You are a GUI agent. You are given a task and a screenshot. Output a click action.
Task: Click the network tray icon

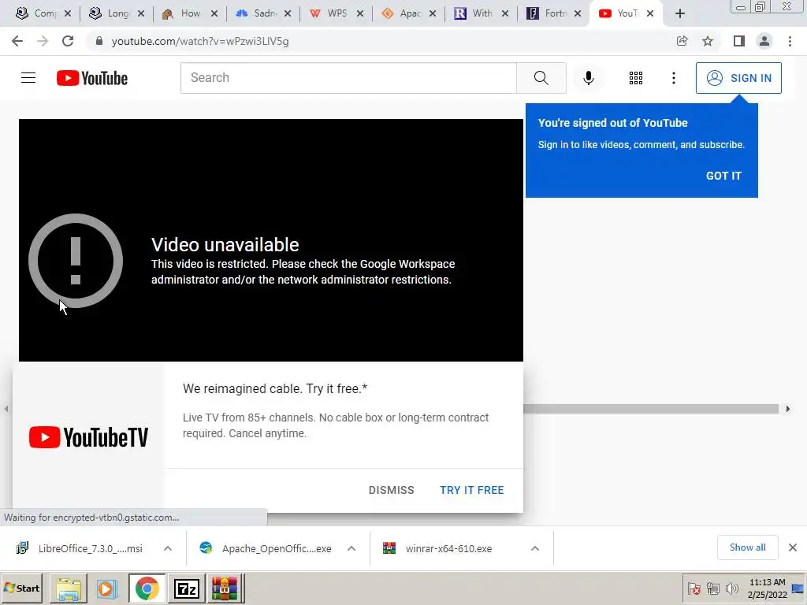point(712,588)
